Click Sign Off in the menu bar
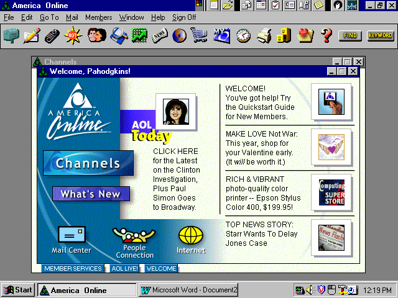Screen dimensions: 398x298 coord(184,17)
